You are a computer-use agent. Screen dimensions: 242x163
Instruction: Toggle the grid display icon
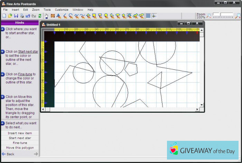pos(148,16)
